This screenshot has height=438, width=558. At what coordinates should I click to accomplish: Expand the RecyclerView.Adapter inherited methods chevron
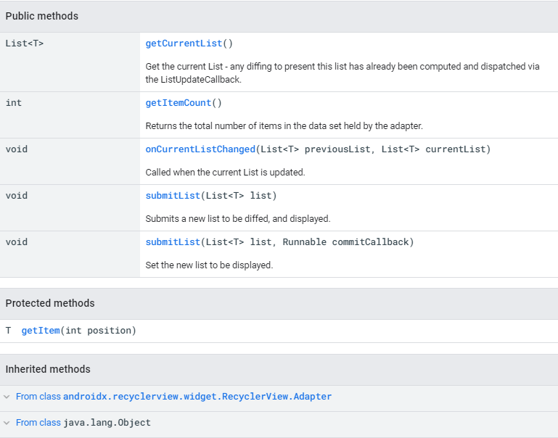click(7, 397)
